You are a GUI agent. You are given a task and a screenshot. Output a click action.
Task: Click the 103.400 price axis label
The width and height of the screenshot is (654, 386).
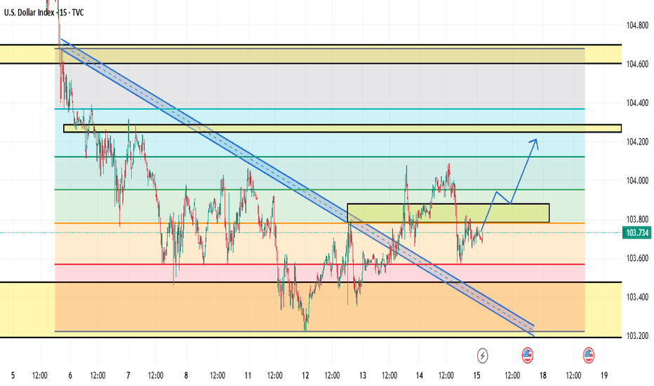pos(637,297)
